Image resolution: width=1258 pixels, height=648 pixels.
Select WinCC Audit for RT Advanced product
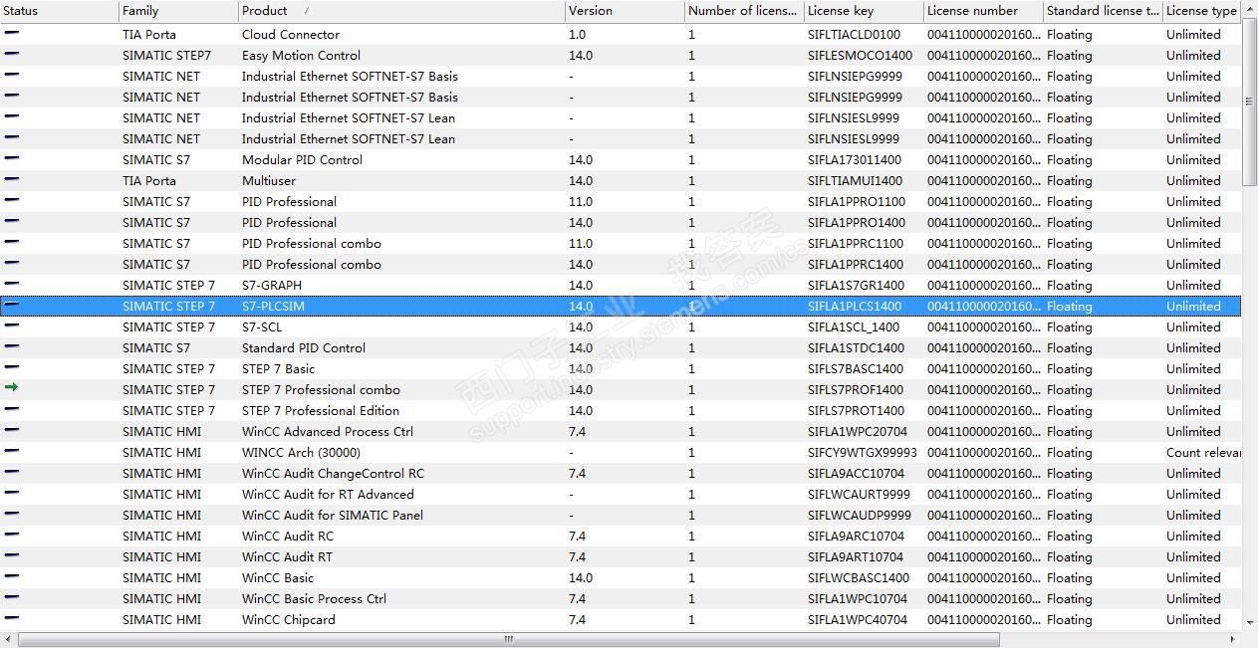(x=328, y=494)
